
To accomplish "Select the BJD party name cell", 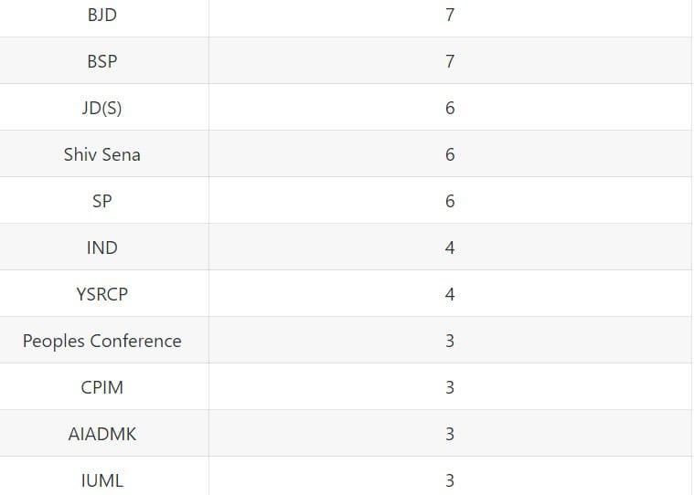I will (102, 15).
